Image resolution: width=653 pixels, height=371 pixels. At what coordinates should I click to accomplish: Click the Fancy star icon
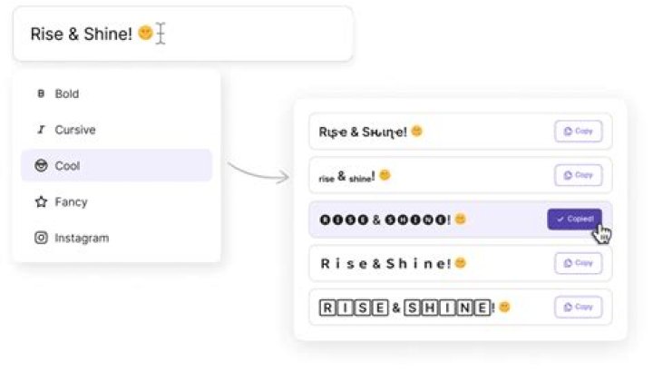(x=41, y=202)
